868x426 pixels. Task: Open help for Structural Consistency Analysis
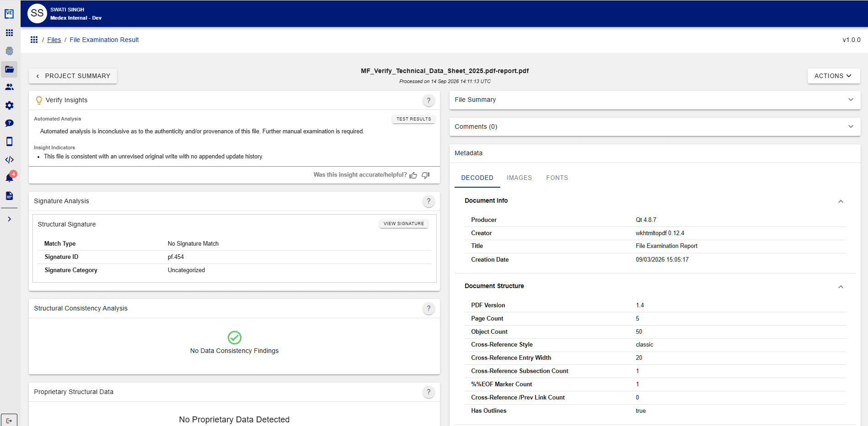(x=429, y=308)
